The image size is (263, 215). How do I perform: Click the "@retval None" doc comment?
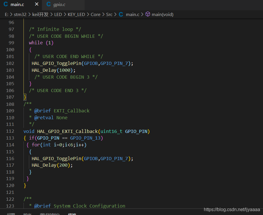coord(51,118)
